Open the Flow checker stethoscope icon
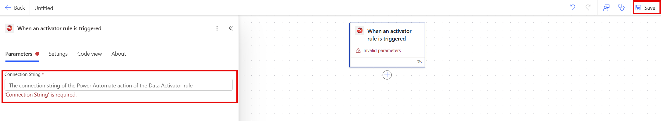Image resolution: width=661 pixels, height=121 pixels. [621, 8]
